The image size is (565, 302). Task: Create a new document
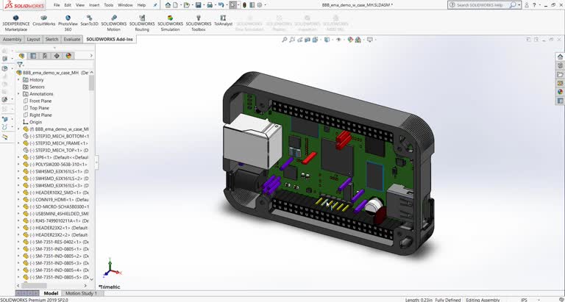176,5
